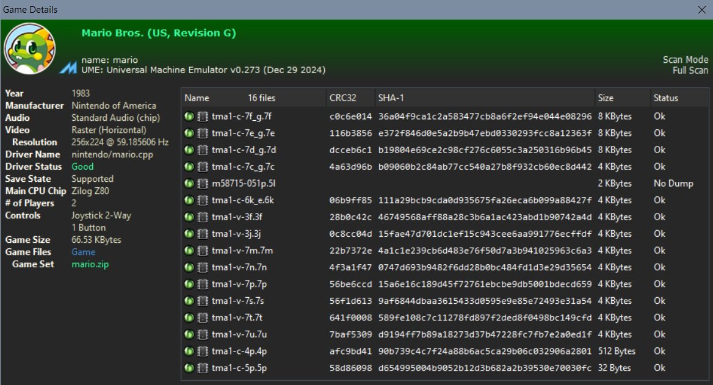Click the 2 KBytes size cell
Viewport: 713px width, 385px height.
pyautogui.click(x=614, y=184)
